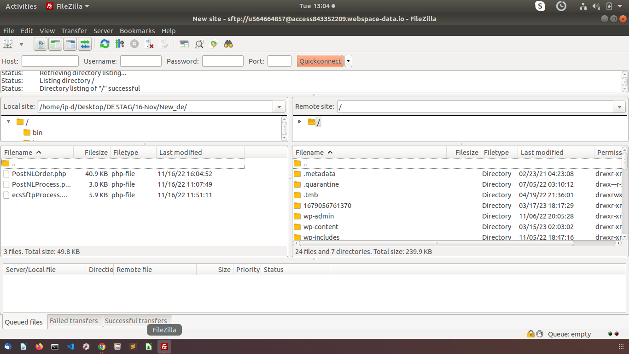
Task: Toggle the message log display
Action: [41, 44]
